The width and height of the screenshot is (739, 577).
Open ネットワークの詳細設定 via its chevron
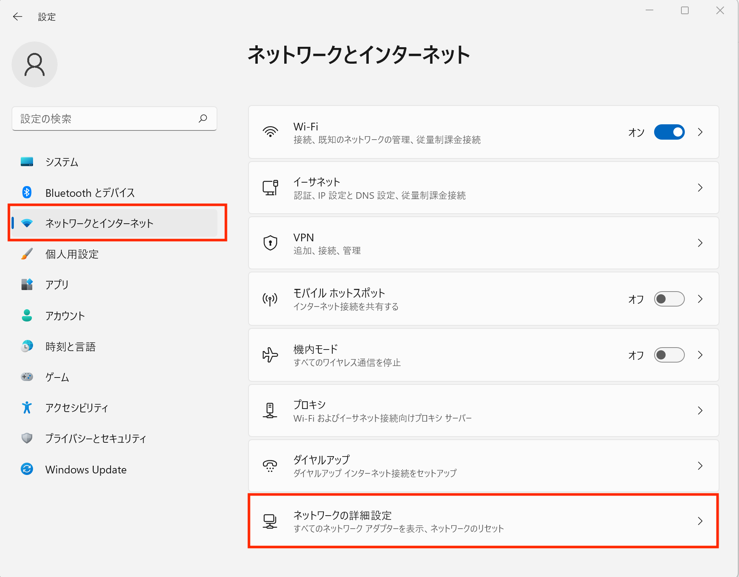[700, 521]
